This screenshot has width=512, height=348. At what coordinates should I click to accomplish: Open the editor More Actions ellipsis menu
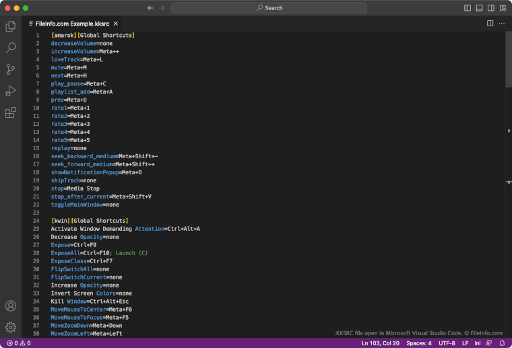click(x=502, y=24)
